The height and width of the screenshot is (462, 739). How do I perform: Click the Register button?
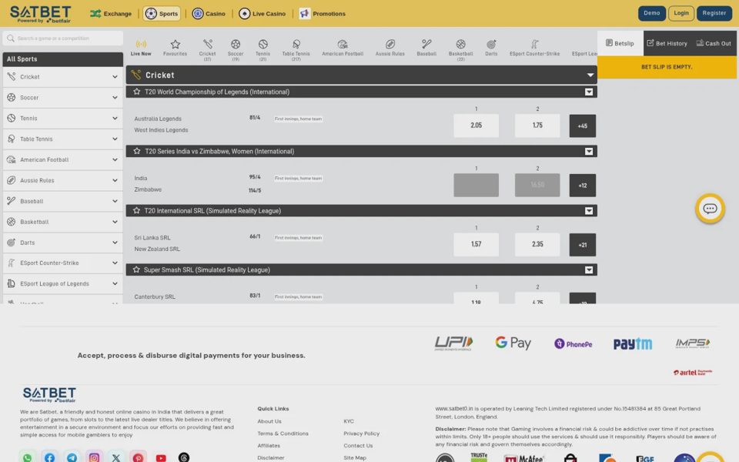[714, 13]
